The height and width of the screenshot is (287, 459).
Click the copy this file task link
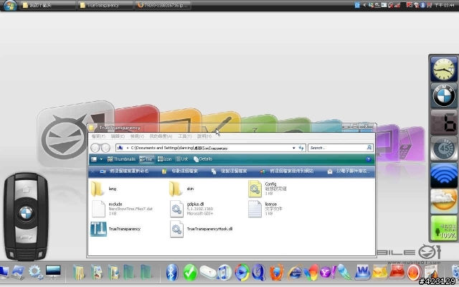click(x=229, y=171)
